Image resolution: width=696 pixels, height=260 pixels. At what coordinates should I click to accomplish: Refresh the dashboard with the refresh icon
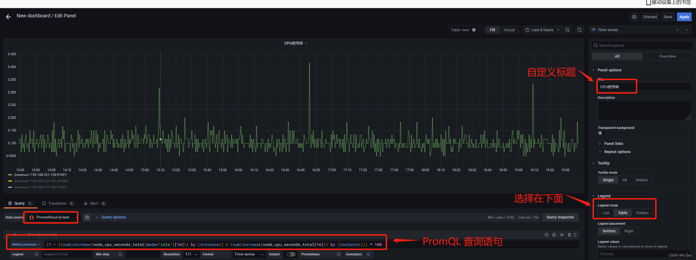click(x=580, y=30)
